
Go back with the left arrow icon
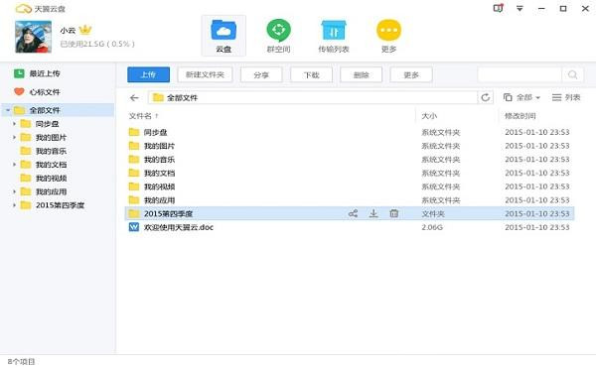(x=134, y=98)
